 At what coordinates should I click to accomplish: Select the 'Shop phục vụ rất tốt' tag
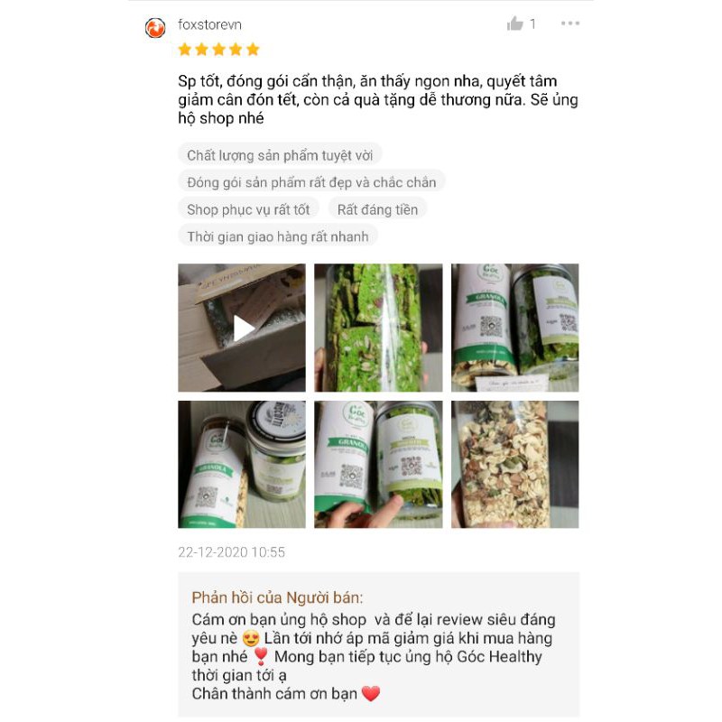pos(248,209)
